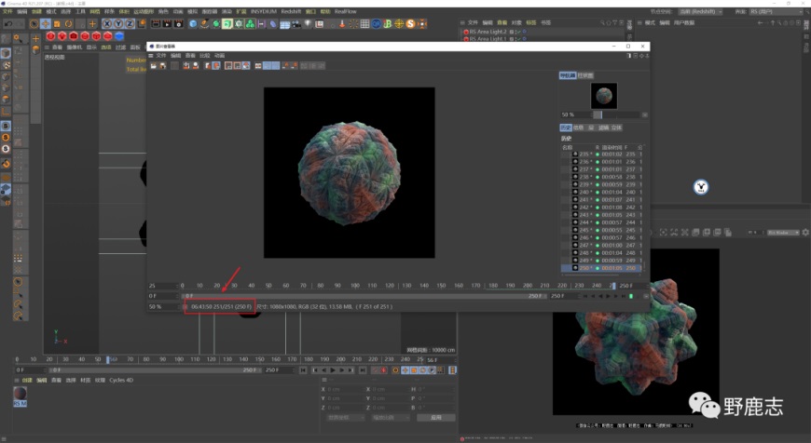Open the 缩放比例 size dropdown
This screenshot has width=811, height=443.
(x=391, y=417)
